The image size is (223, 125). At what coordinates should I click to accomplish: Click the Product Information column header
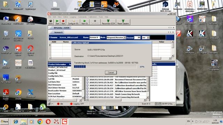(57, 64)
